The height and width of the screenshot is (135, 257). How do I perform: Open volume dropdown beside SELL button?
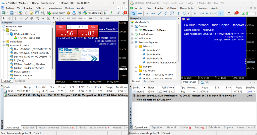point(69,27)
